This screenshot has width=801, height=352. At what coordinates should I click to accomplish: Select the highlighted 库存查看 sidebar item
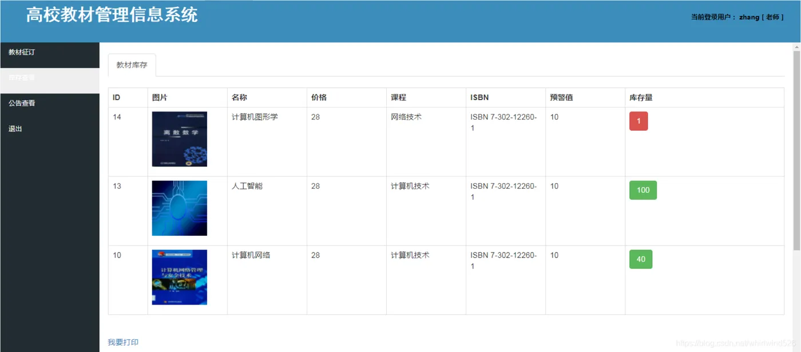click(50, 78)
